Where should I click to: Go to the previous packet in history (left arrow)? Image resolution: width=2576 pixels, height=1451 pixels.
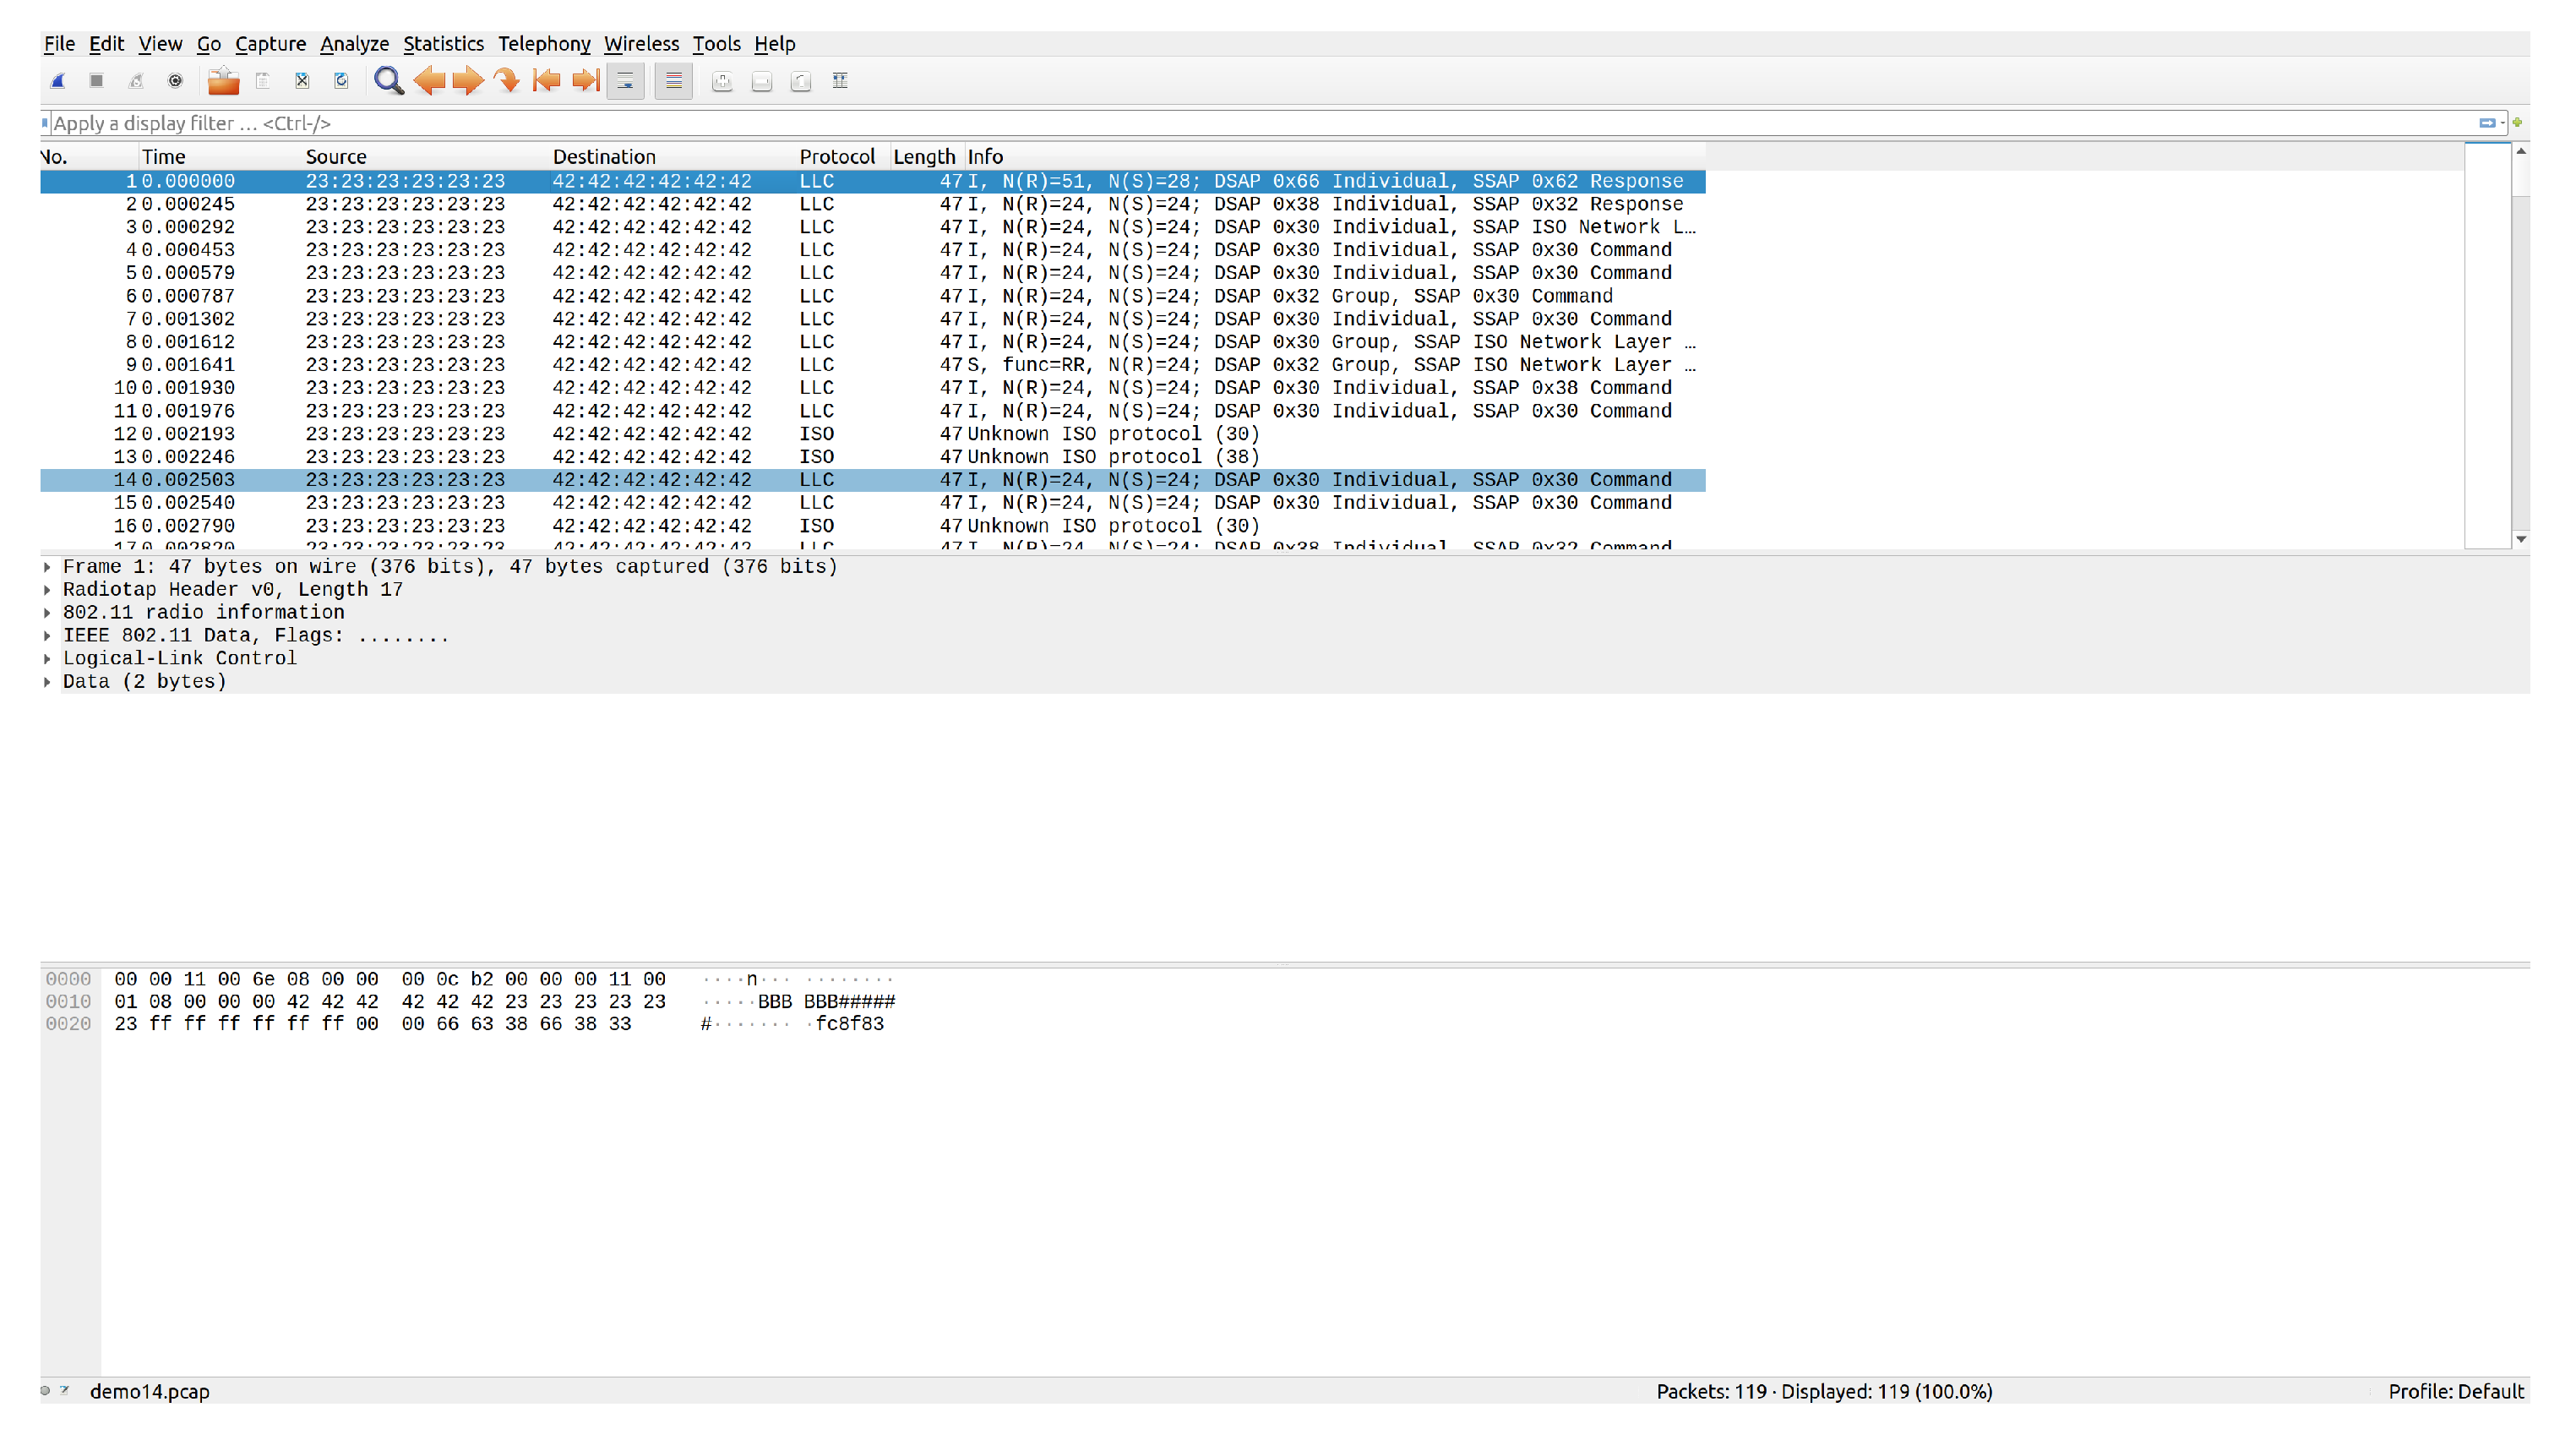[429, 81]
